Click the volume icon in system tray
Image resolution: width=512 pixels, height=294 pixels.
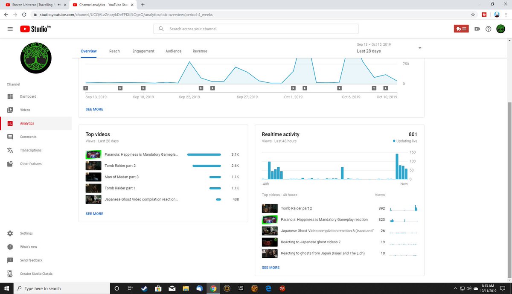[x=468, y=288]
